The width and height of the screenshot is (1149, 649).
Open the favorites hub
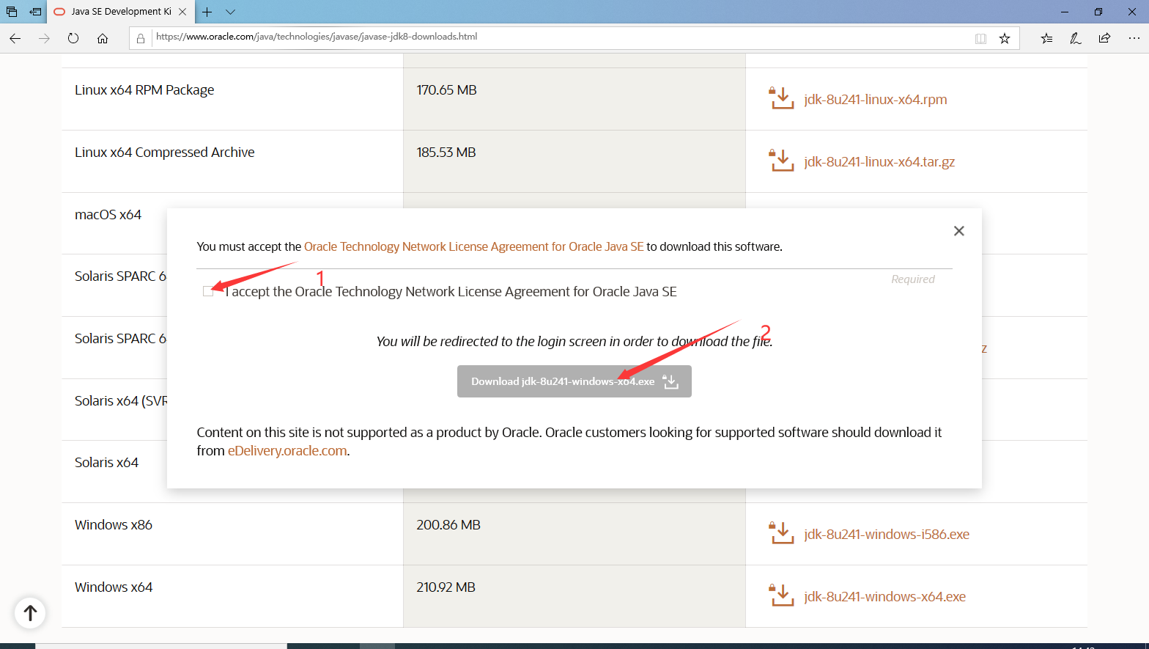pyautogui.click(x=1046, y=38)
